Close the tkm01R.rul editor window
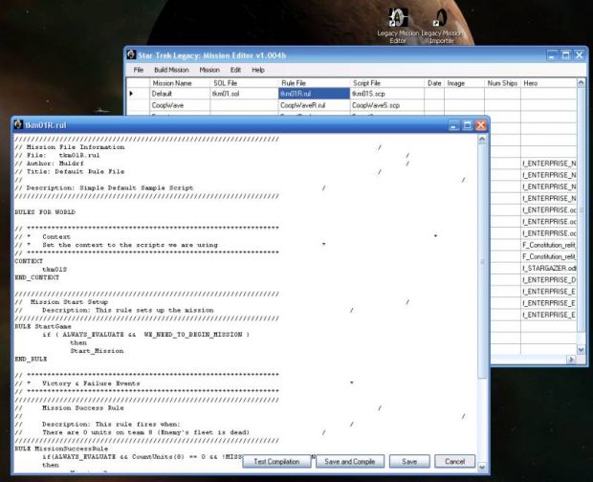Image resolution: width=593 pixels, height=482 pixels. (x=481, y=125)
